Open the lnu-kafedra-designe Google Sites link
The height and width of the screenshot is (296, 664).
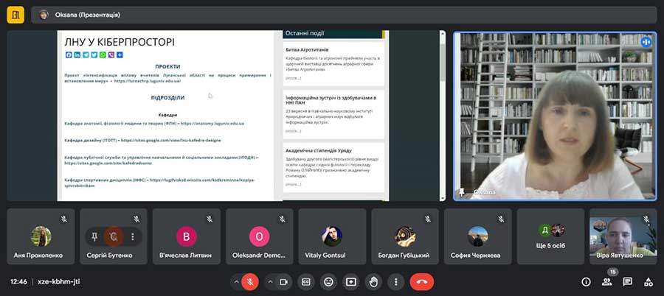[x=170, y=140]
